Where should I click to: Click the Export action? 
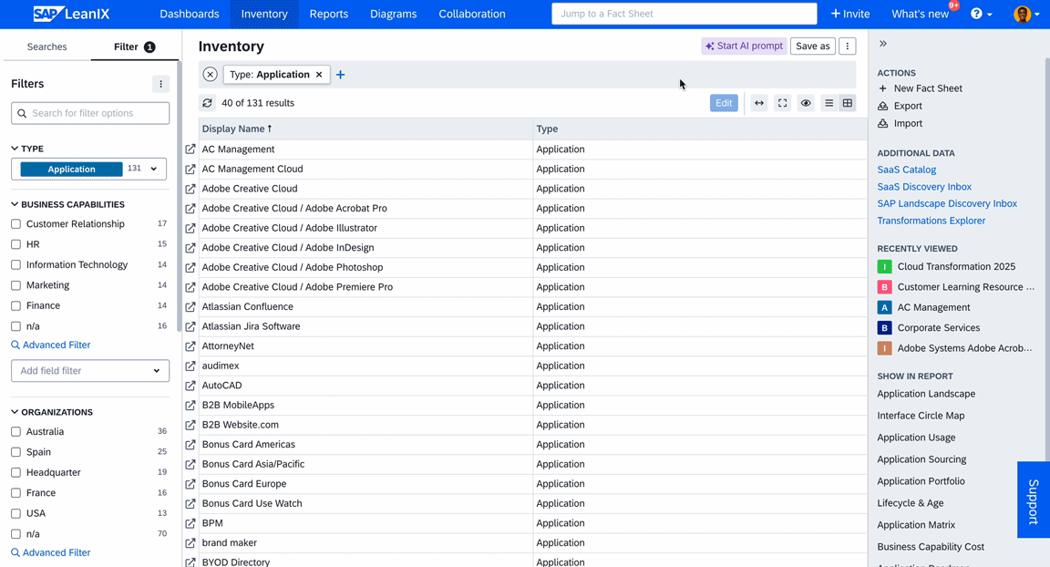(x=900, y=106)
